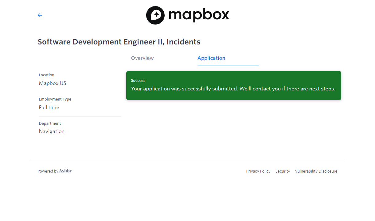Click the 'Mapbox US' location value
Image resolution: width=375 pixels, height=221 pixels.
(53, 83)
